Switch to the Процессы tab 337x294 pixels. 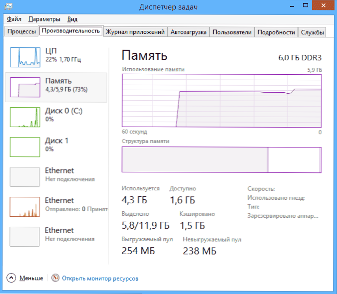point(21,31)
